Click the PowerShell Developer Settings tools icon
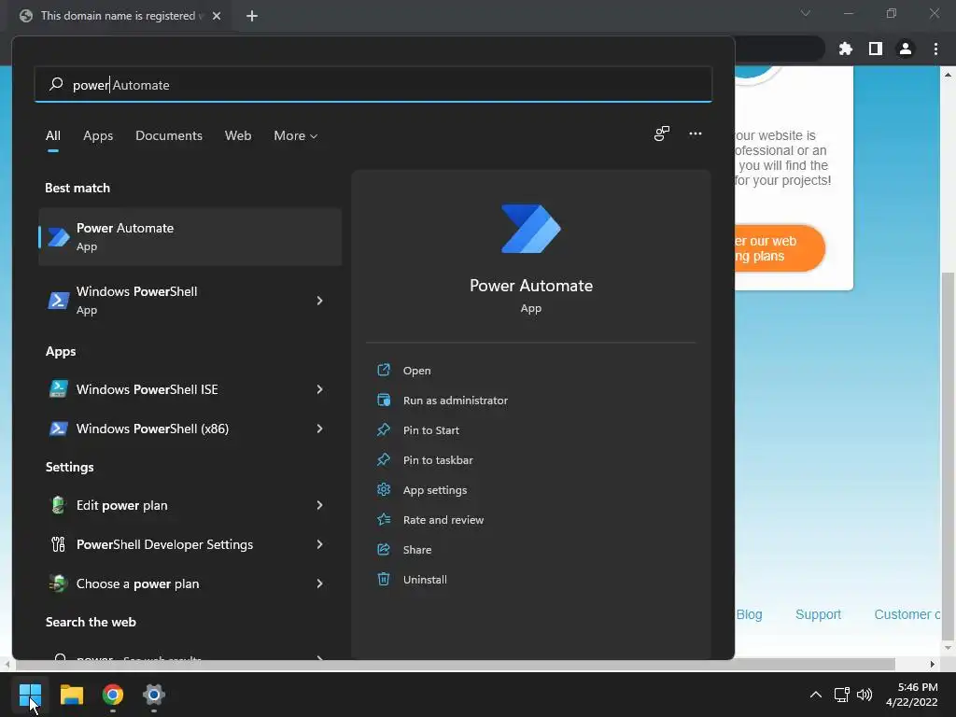 58,544
